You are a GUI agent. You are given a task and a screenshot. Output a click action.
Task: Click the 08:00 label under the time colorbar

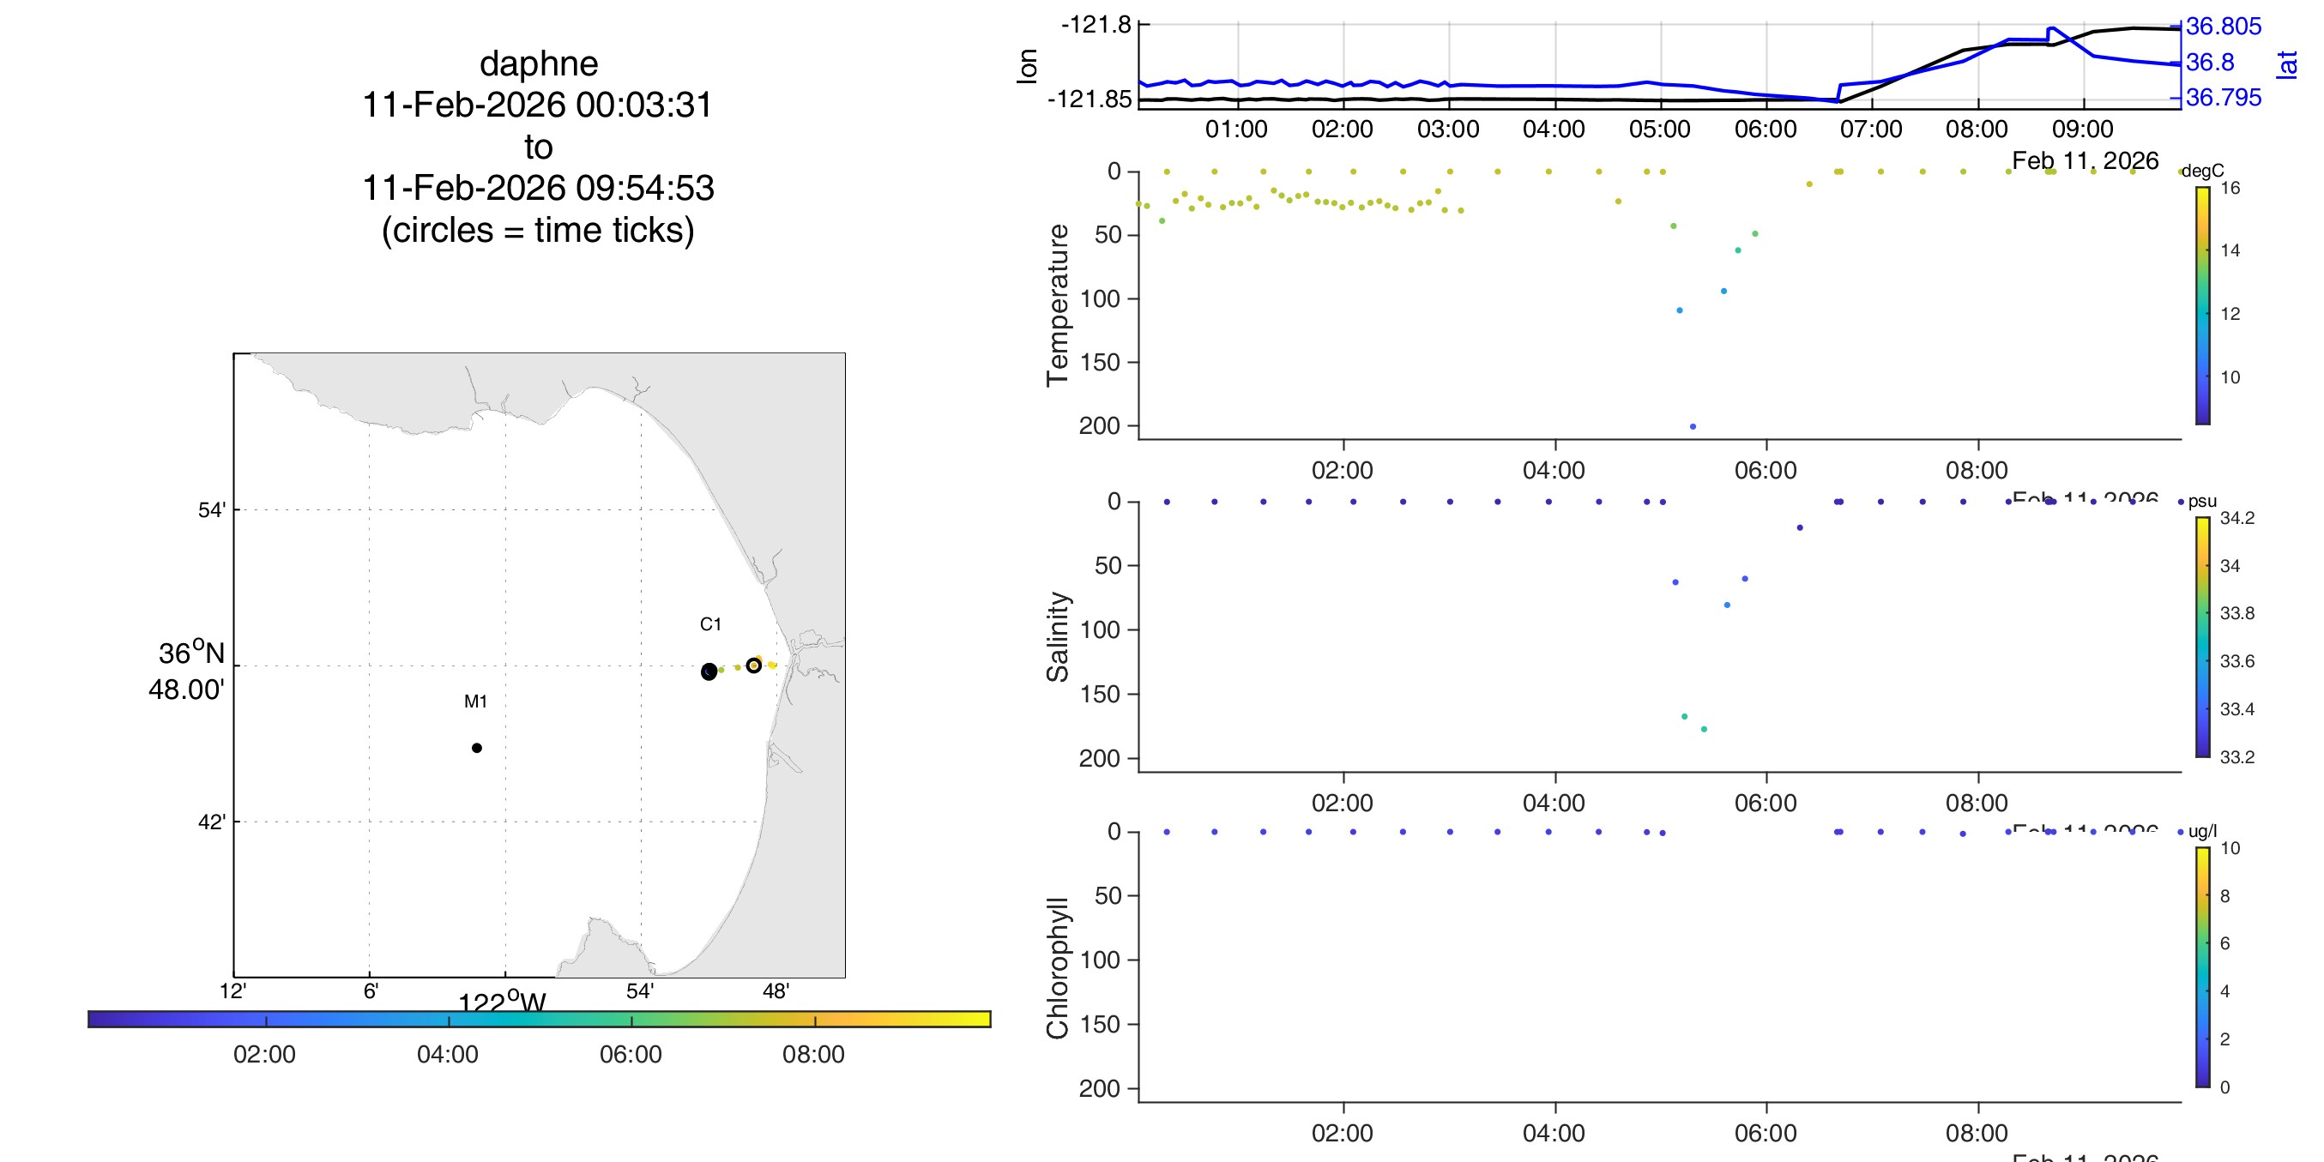tap(813, 1055)
